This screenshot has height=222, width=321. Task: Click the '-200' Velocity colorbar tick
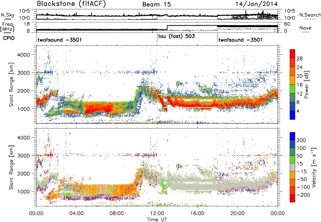303,195
